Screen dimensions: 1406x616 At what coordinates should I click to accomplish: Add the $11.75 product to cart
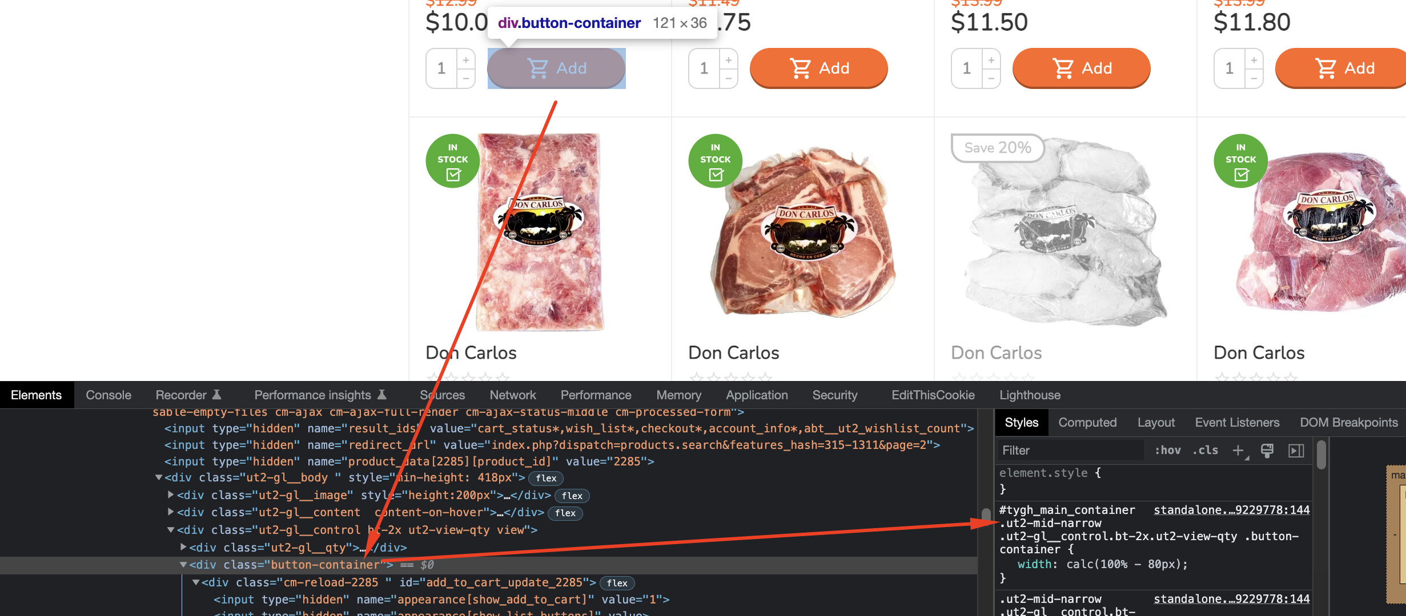tap(819, 68)
